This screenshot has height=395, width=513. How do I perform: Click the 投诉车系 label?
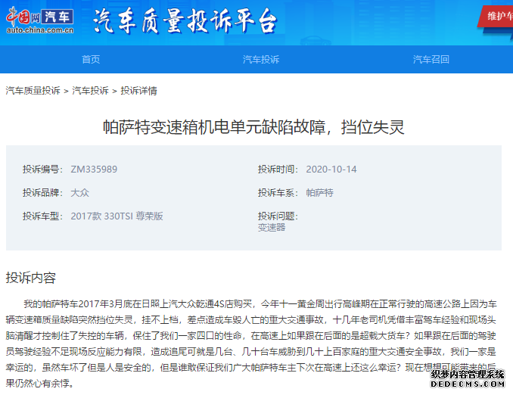tap(278, 193)
